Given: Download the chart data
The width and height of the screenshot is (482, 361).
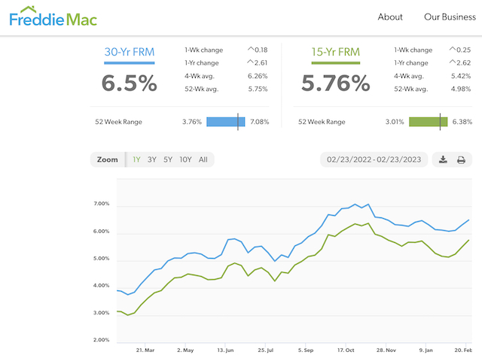Looking at the screenshot, I should pyautogui.click(x=444, y=159).
